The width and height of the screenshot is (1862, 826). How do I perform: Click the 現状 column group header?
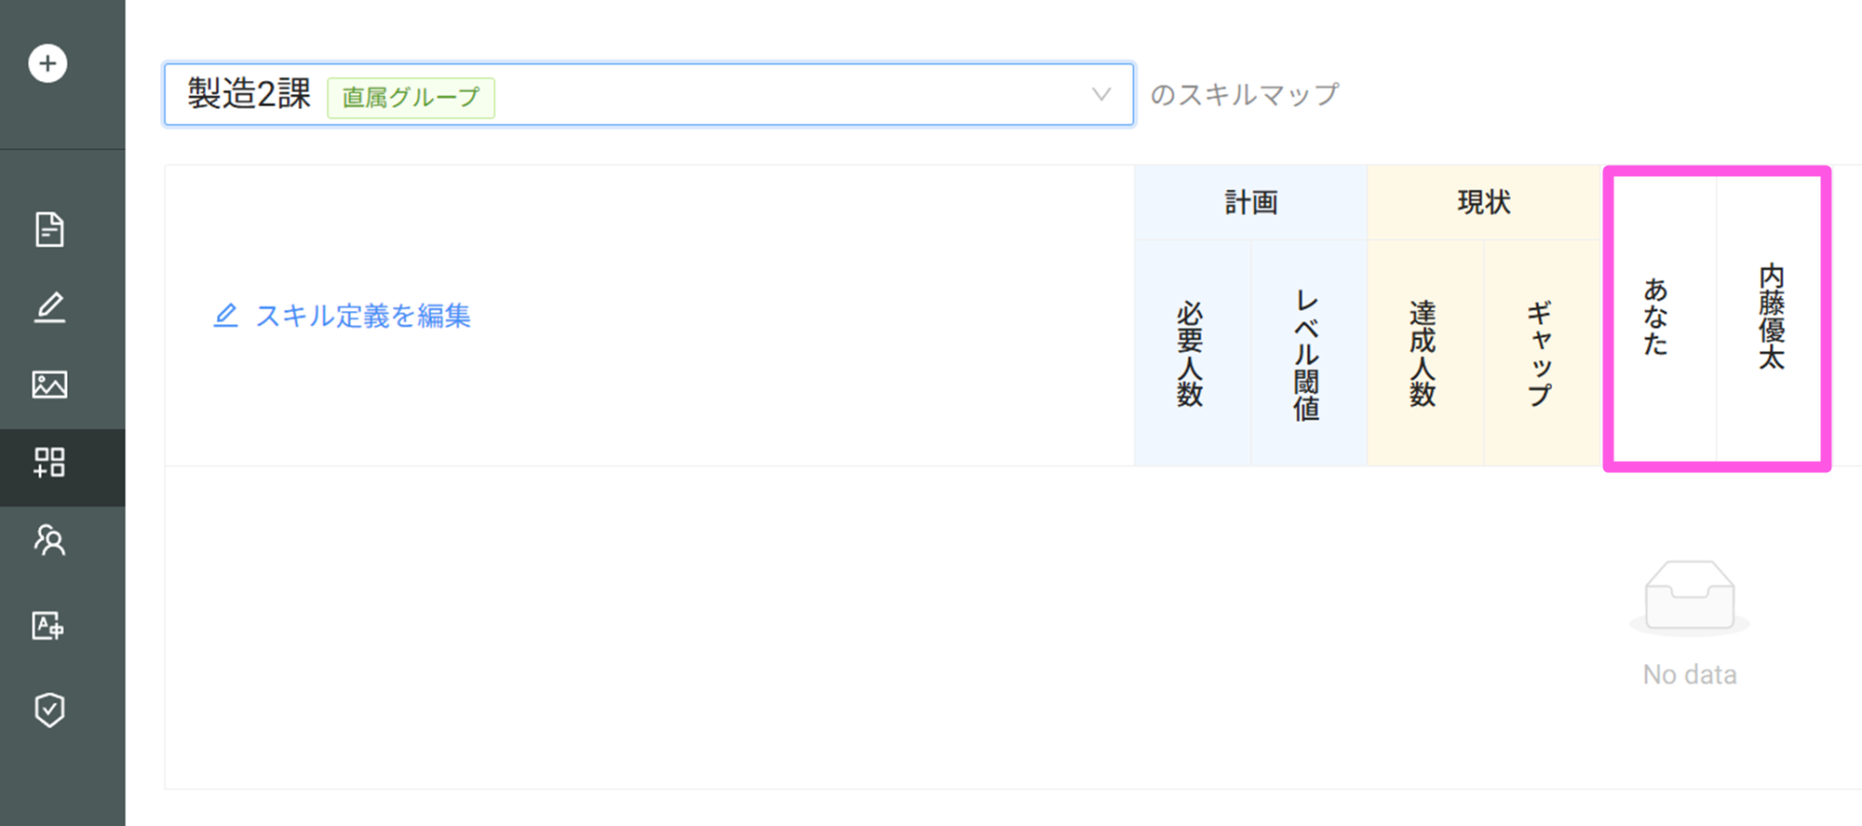tap(1483, 202)
